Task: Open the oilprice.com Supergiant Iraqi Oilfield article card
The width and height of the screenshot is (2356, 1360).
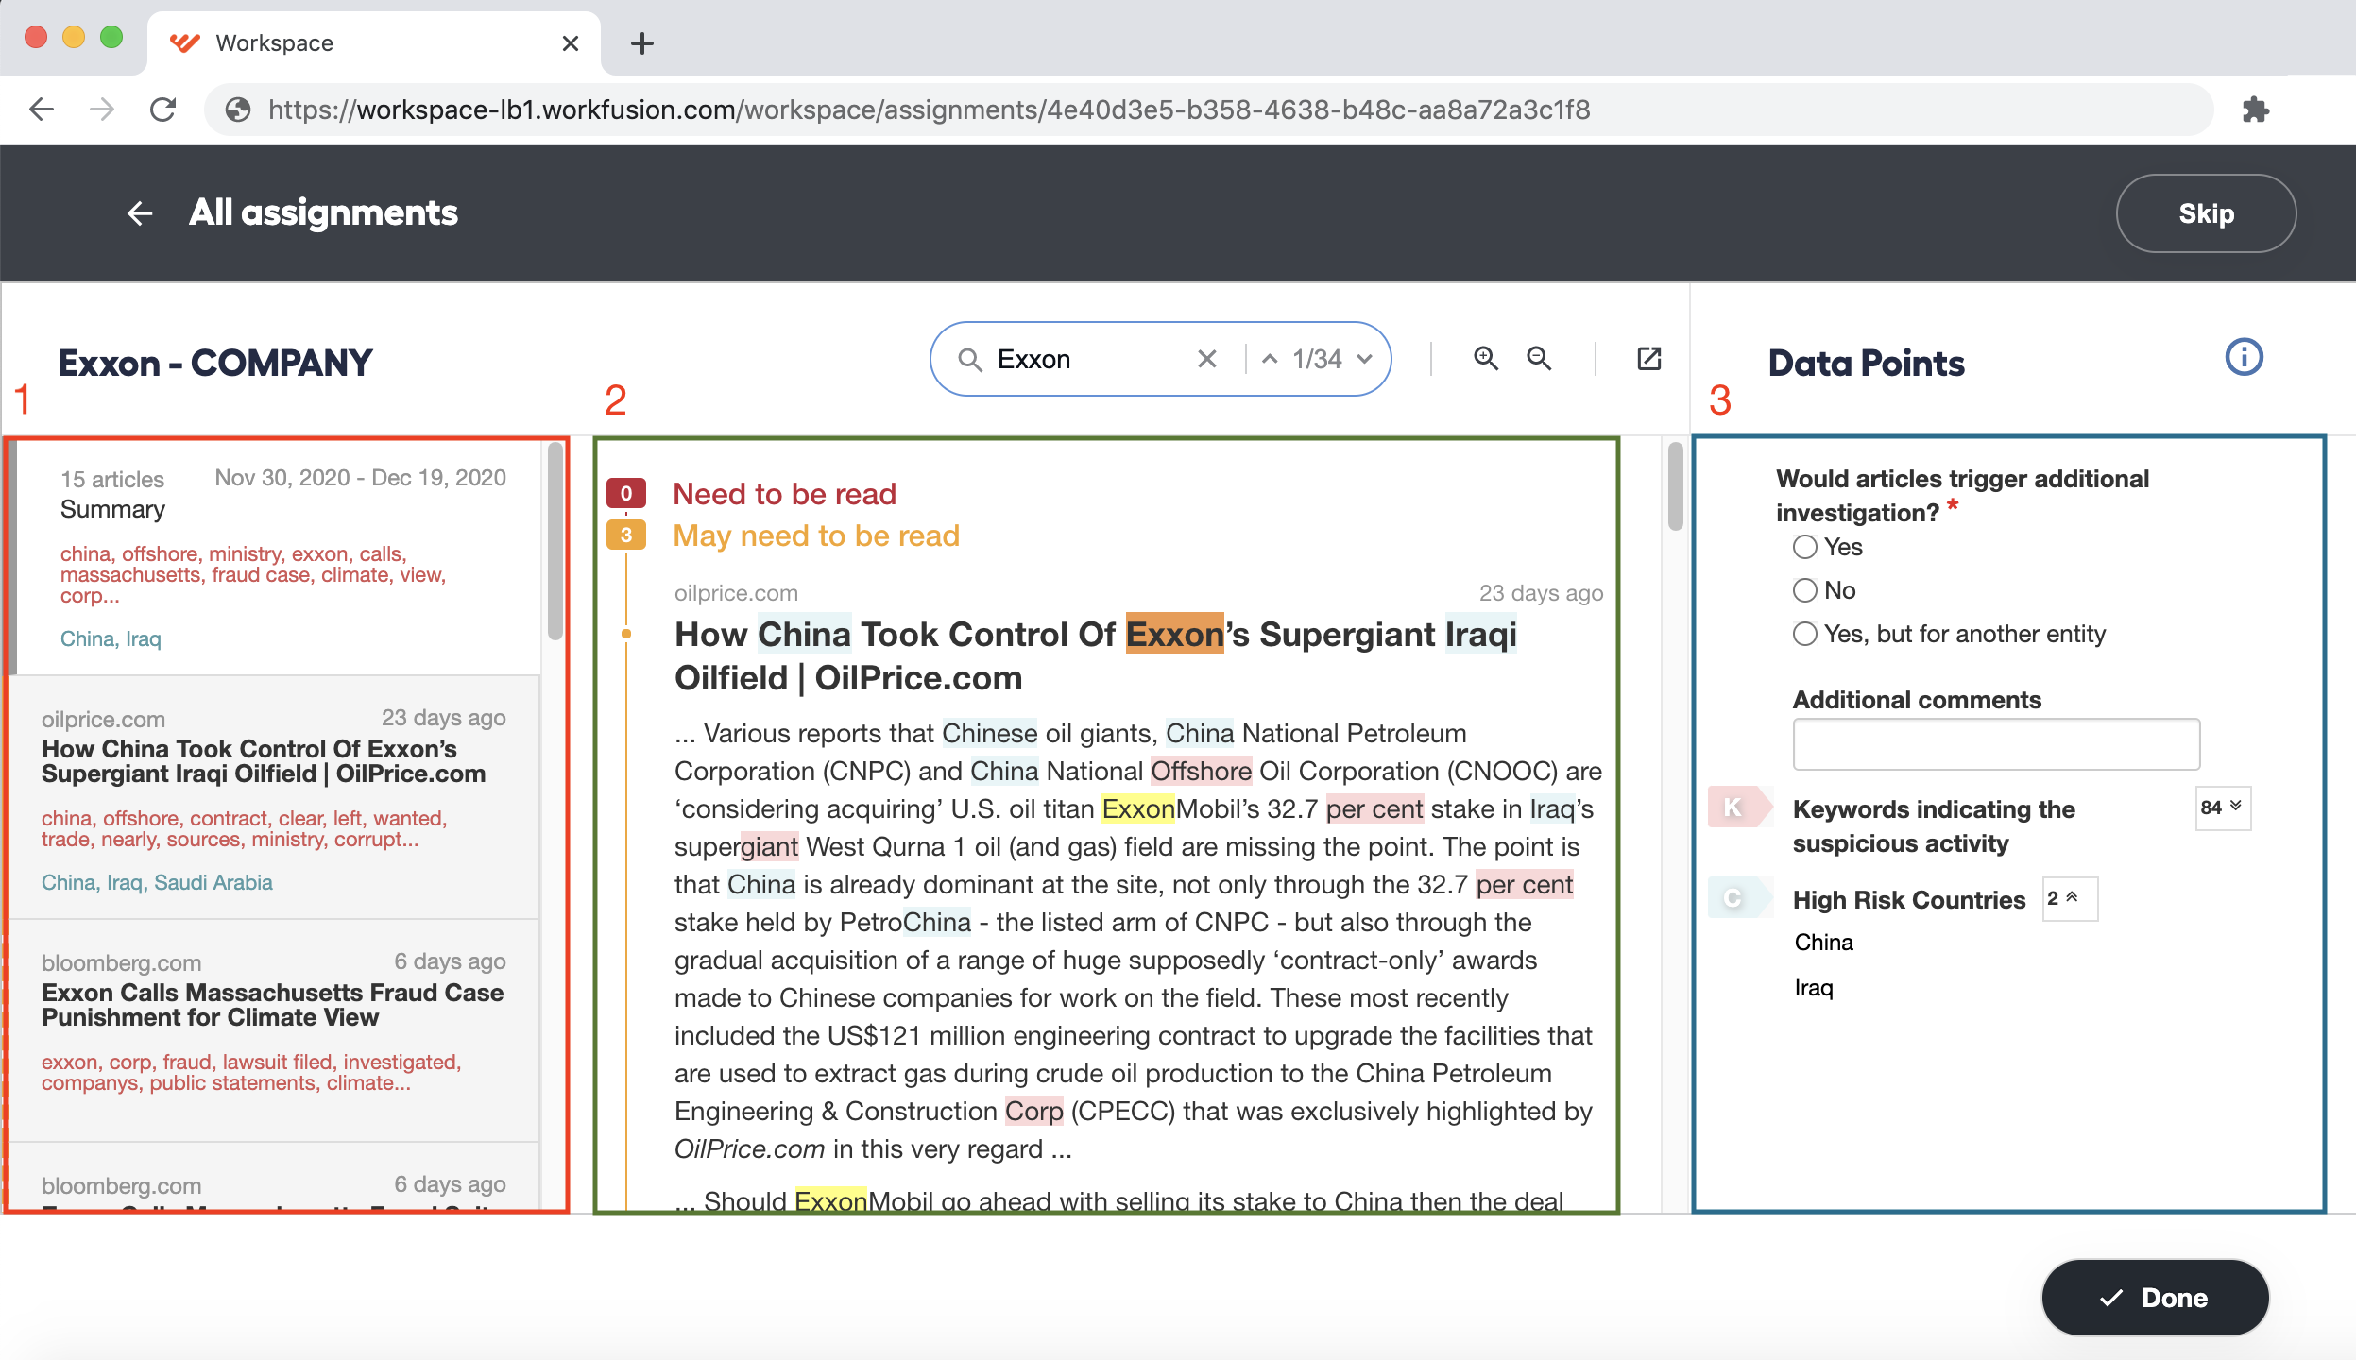Action: click(x=274, y=798)
